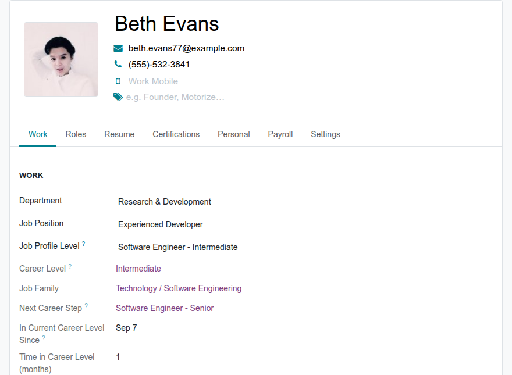Edit the Beth Evans name field
Image resolution: width=512 pixels, height=375 pixels.
coord(166,24)
